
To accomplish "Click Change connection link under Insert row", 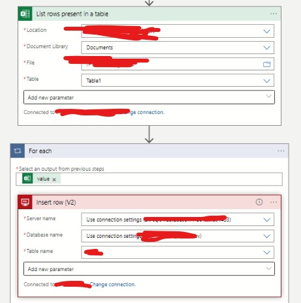I will 113,284.
